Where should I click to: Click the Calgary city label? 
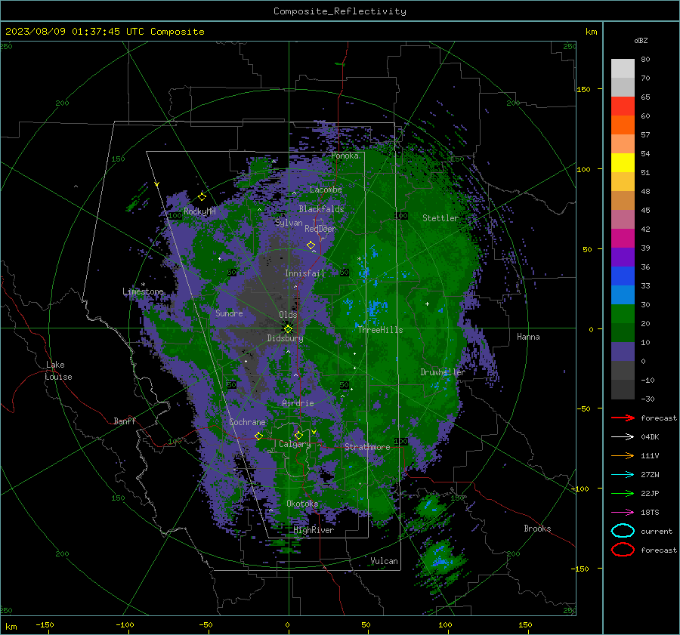point(295,444)
